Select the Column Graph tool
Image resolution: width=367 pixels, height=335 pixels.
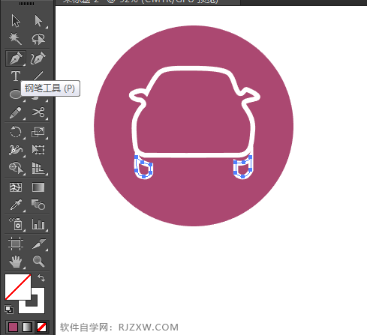(x=38, y=224)
